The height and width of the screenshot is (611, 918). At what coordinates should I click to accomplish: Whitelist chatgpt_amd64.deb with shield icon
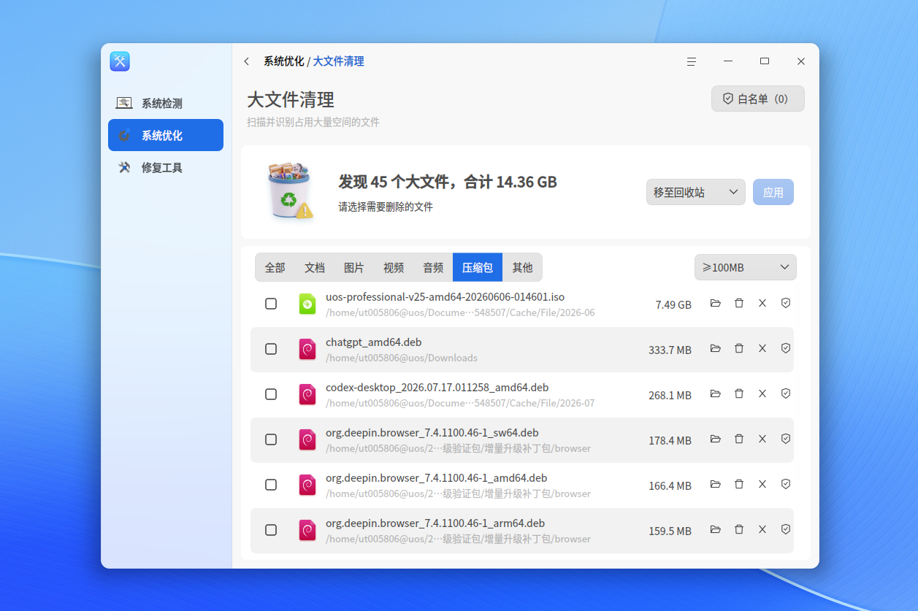pyautogui.click(x=786, y=348)
